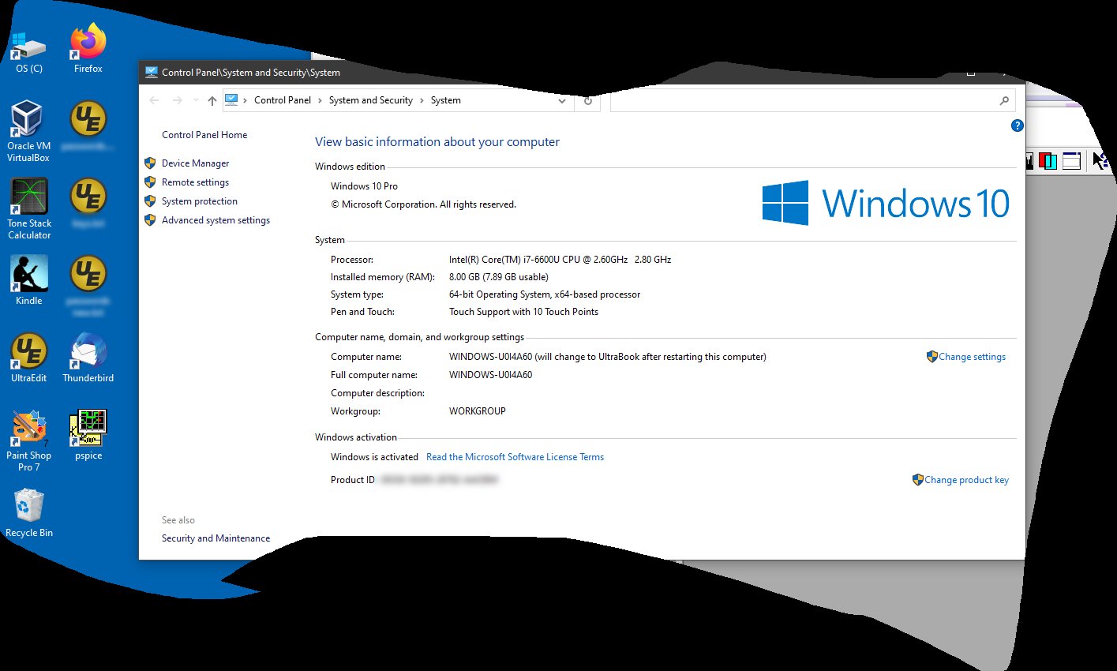
Task: Click the 'Windows is activated' text
Action: click(x=374, y=457)
